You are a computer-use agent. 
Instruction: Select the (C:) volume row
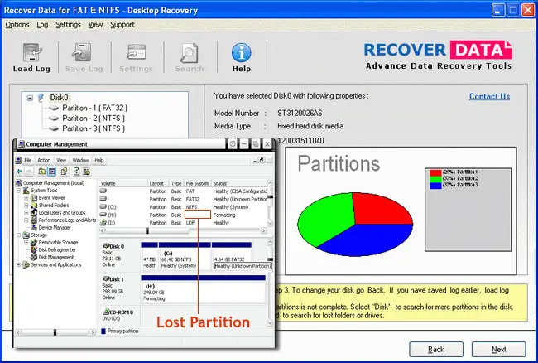(183, 207)
